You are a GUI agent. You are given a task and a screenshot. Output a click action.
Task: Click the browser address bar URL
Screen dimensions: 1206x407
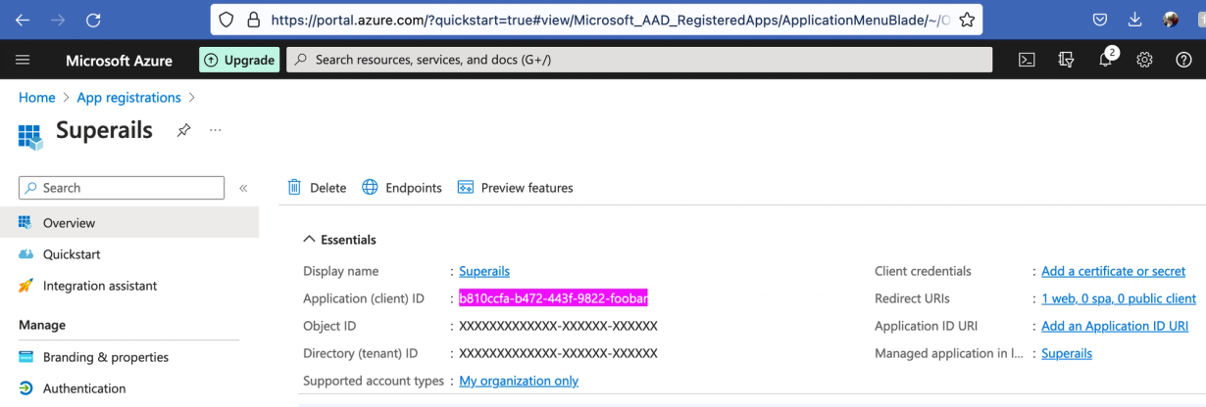(610, 20)
